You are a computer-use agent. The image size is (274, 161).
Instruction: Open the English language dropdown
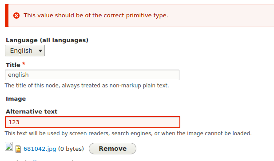click(x=25, y=51)
